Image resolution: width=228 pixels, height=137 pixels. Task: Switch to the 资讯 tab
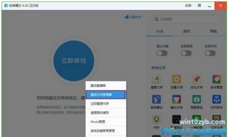(187, 31)
